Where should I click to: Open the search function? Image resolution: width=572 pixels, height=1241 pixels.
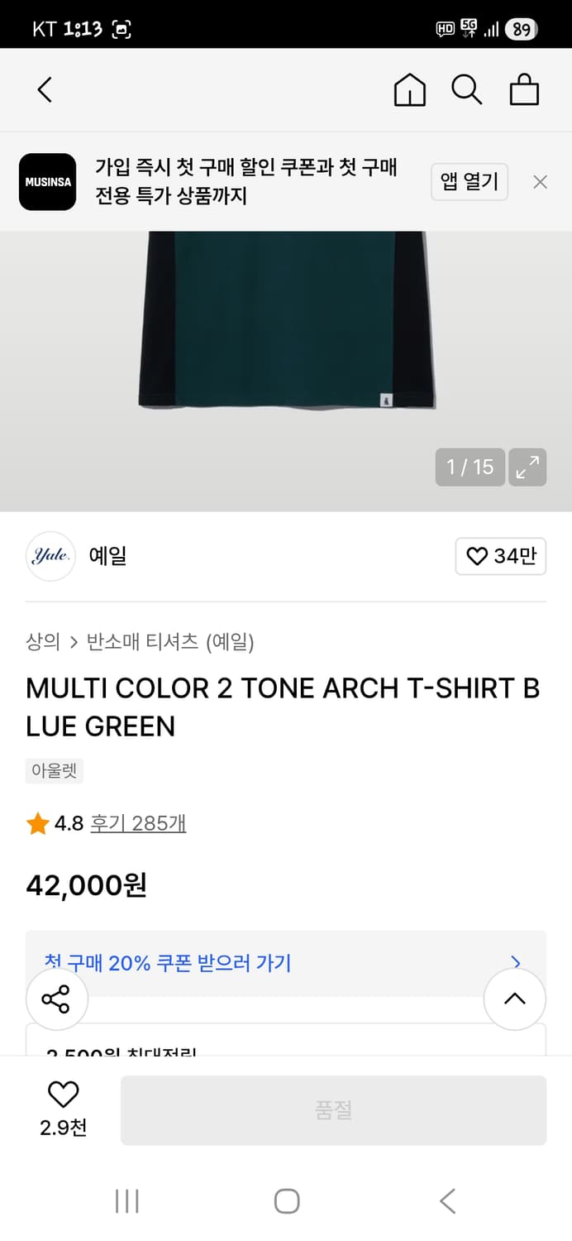[x=467, y=89]
